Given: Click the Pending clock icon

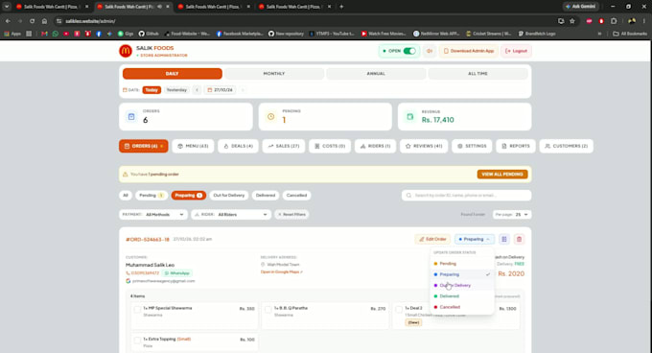Looking at the screenshot, I should click(270, 117).
